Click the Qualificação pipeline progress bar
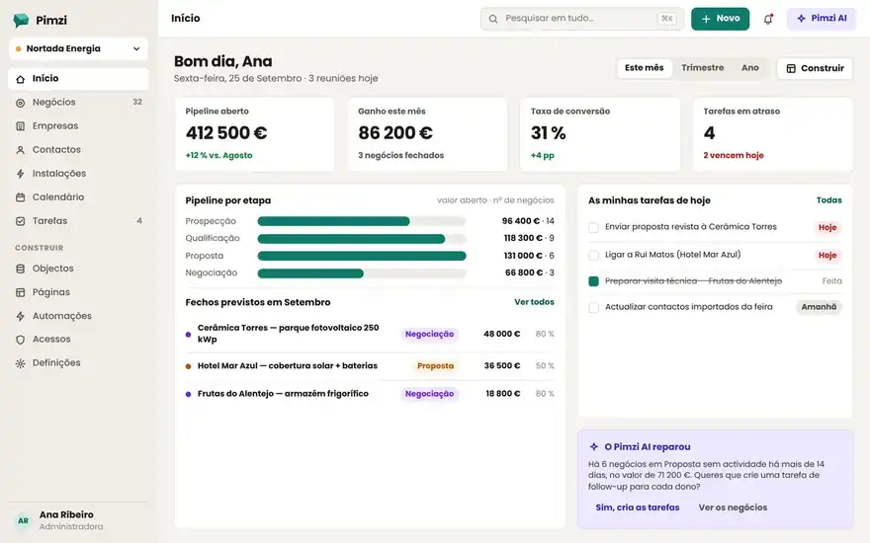This screenshot has width=870, height=543. [362, 239]
